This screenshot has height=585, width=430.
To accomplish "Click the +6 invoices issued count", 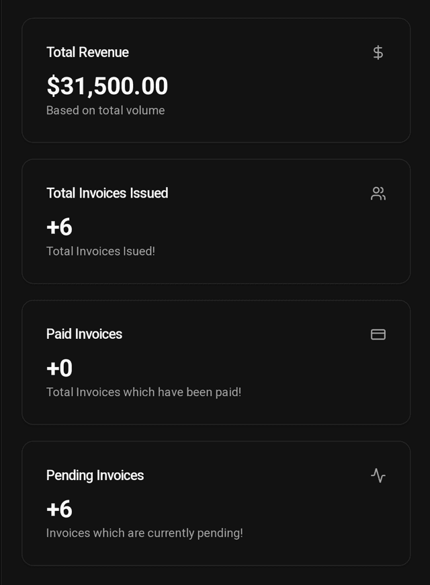I will point(59,227).
